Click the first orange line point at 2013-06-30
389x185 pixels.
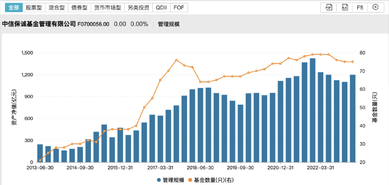40,160
